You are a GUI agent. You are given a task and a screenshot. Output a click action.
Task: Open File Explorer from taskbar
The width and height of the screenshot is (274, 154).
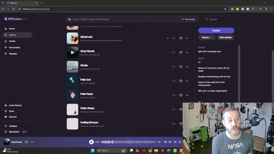(x=156, y=151)
